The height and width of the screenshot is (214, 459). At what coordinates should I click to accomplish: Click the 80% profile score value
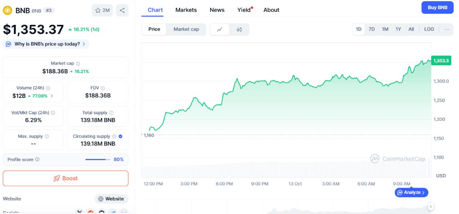pos(119,159)
